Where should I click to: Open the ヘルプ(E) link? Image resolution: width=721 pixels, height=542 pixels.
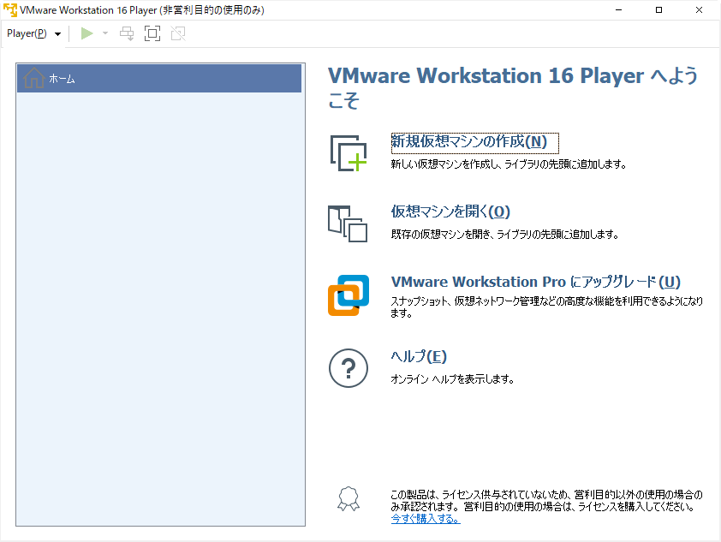417,356
